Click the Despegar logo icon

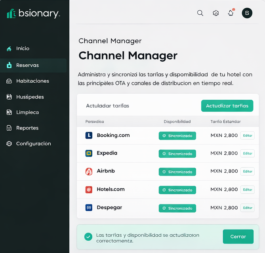pos(89,208)
